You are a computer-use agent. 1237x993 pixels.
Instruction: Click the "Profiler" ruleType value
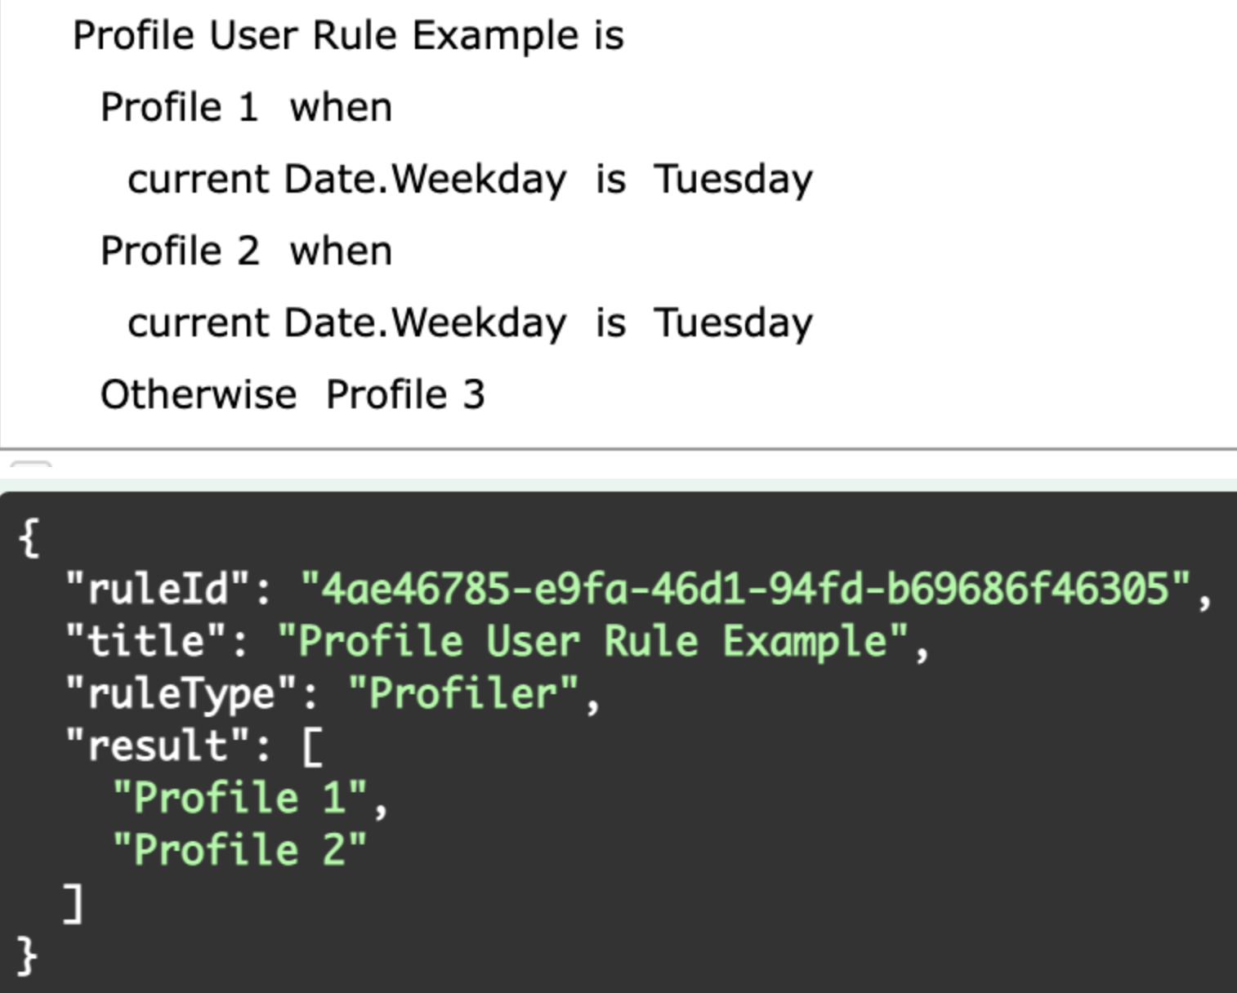coord(463,693)
